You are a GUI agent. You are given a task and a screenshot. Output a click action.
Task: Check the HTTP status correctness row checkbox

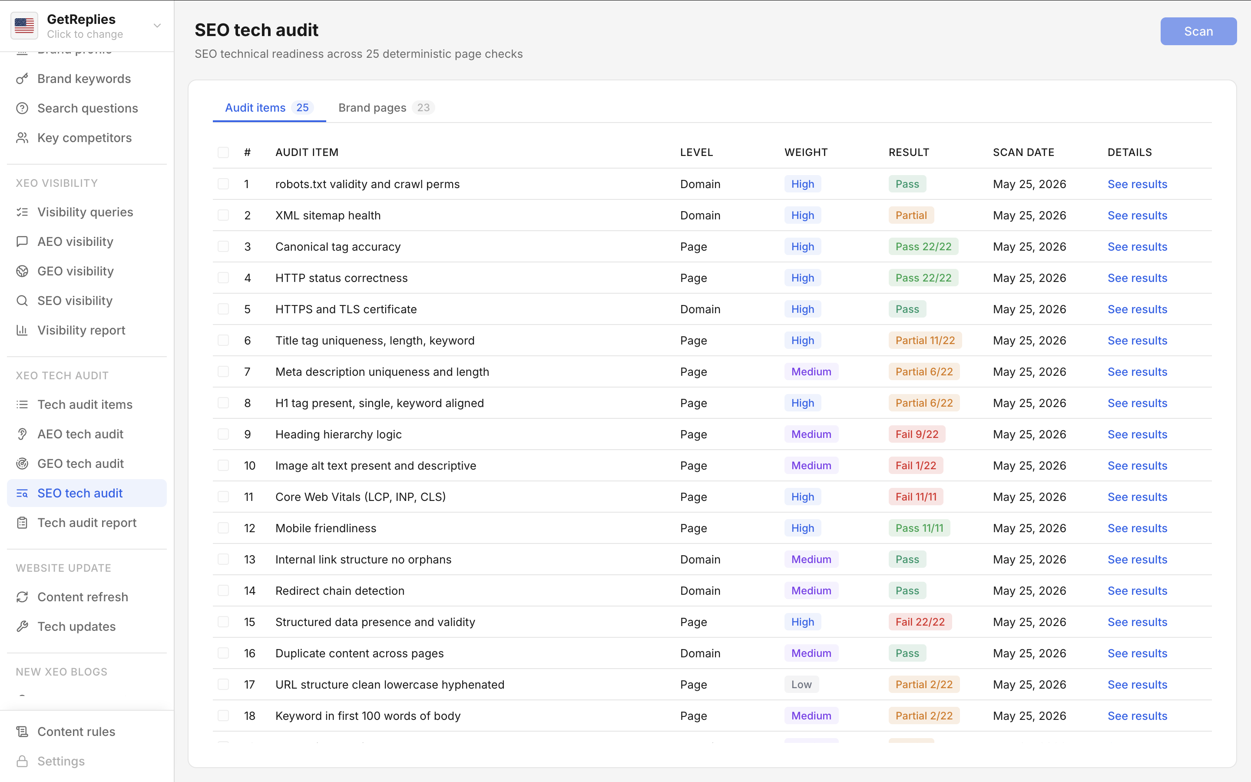(x=223, y=278)
